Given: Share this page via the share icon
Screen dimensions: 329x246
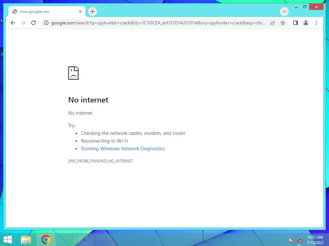Looking at the screenshot, I should click(272, 23).
